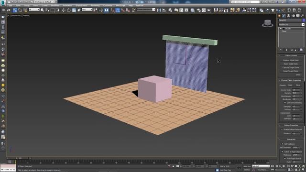Screen dimensions: 306x172
Task: Toggle the Auto Key button
Action: pyautogui.click(x=247, y=166)
